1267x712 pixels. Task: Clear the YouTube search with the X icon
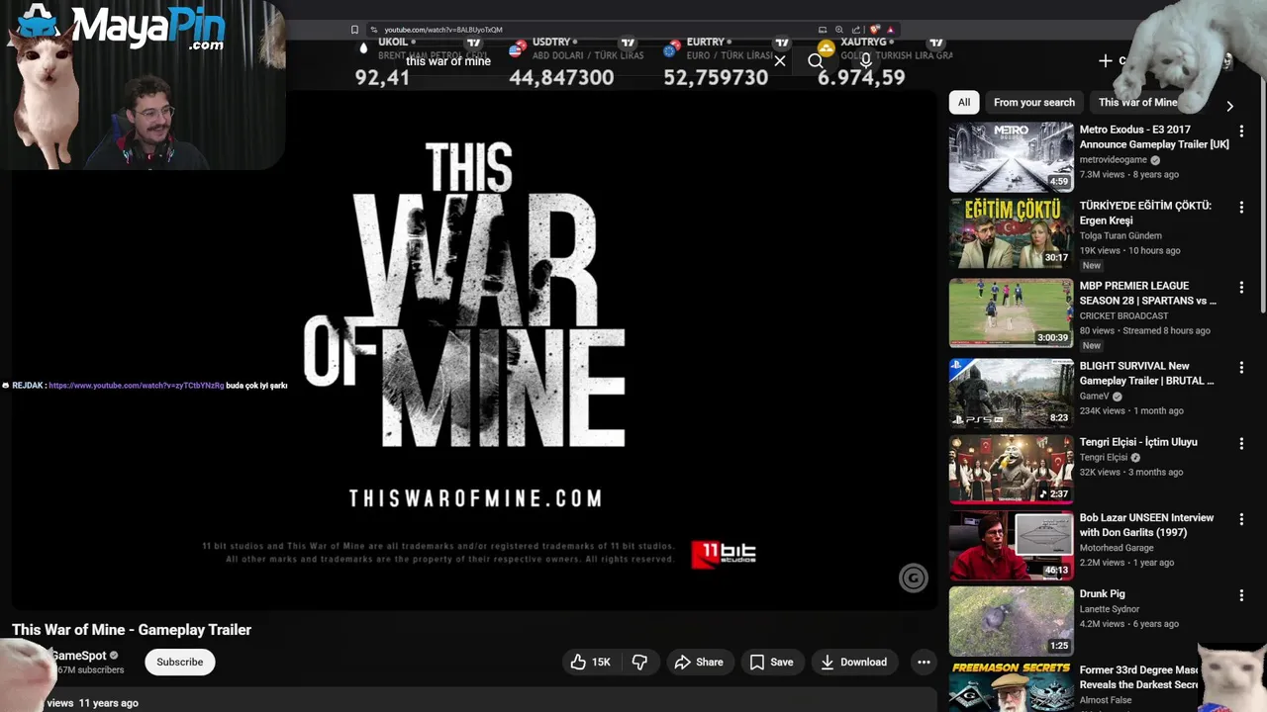click(x=780, y=61)
